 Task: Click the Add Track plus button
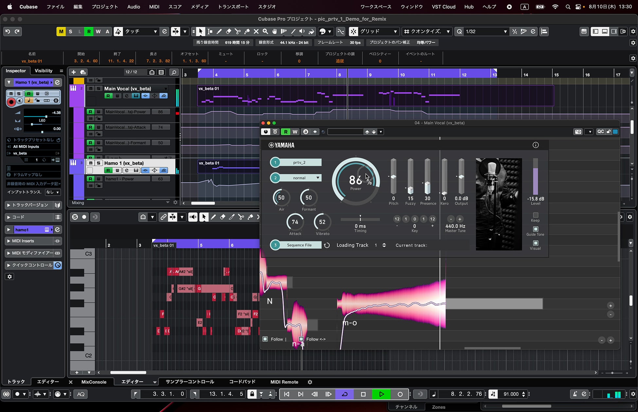point(74,72)
